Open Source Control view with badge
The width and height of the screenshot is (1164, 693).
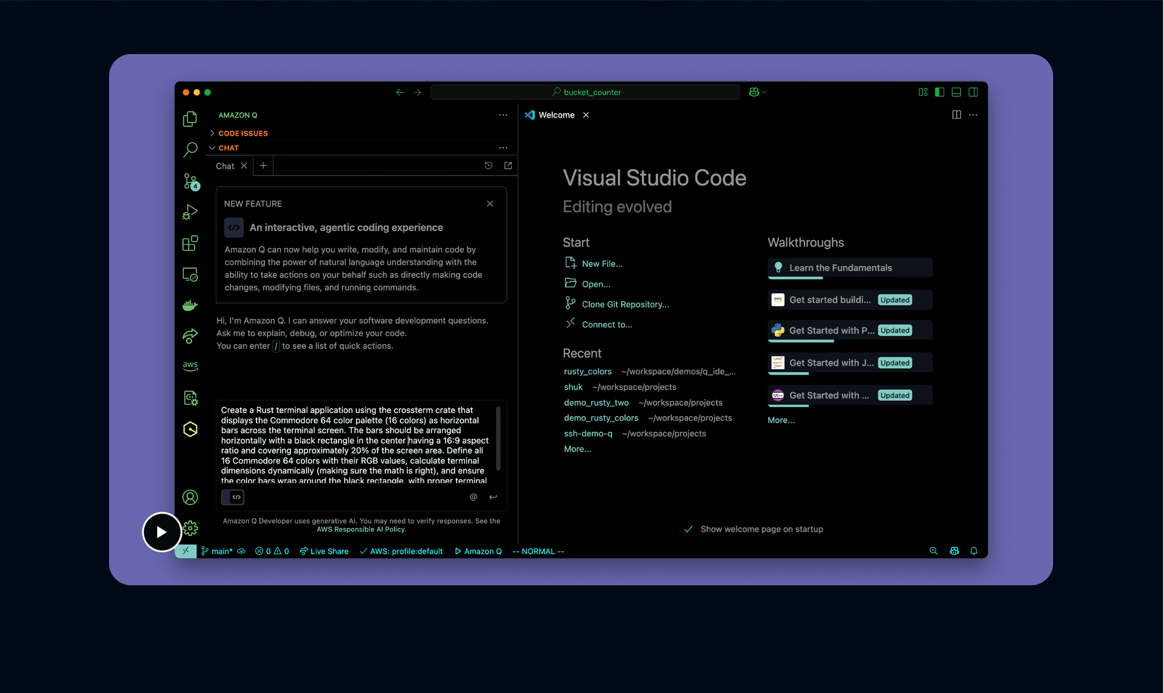tap(190, 181)
